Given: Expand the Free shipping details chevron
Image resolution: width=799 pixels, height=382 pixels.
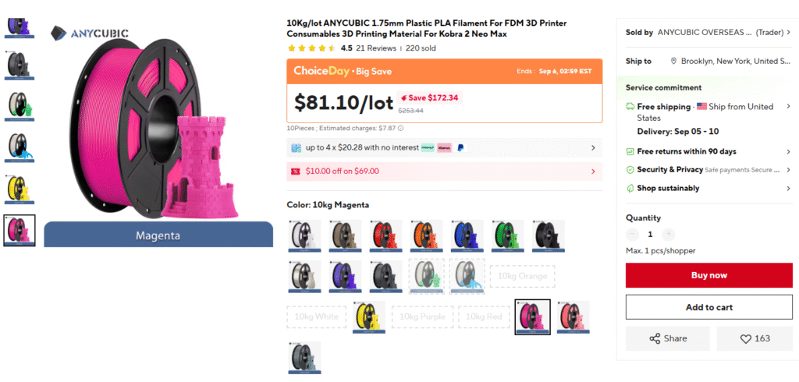Looking at the screenshot, I should [788, 107].
